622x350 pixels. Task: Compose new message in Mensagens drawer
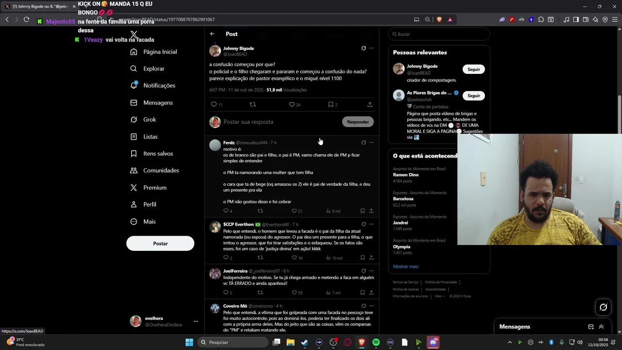591,327
